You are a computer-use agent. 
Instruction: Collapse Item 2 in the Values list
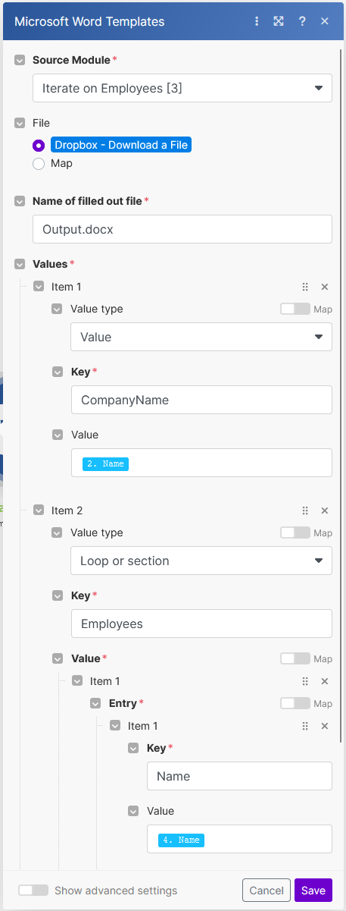coord(39,510)
